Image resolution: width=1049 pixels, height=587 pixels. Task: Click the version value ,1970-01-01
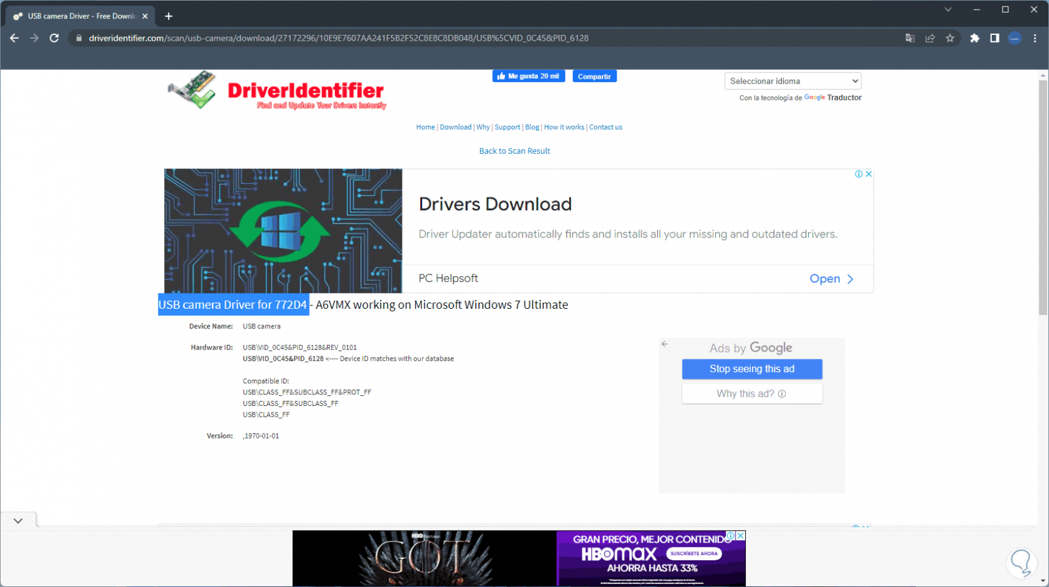261,436
